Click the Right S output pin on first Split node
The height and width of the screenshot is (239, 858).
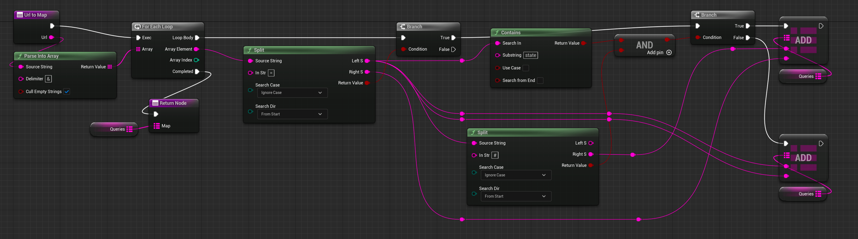coord(367,72)
